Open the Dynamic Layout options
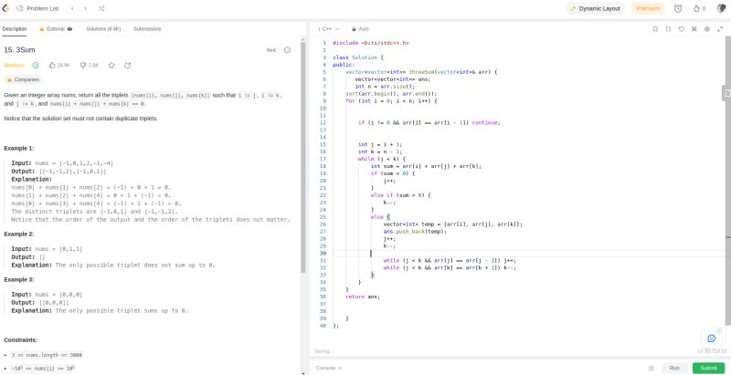Screen dimensions: 731x375 click(x=595, y=8)
